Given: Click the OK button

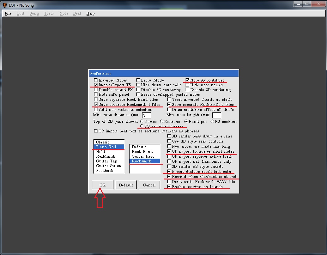Looking at the screenshot, I should tap(103, 185).
